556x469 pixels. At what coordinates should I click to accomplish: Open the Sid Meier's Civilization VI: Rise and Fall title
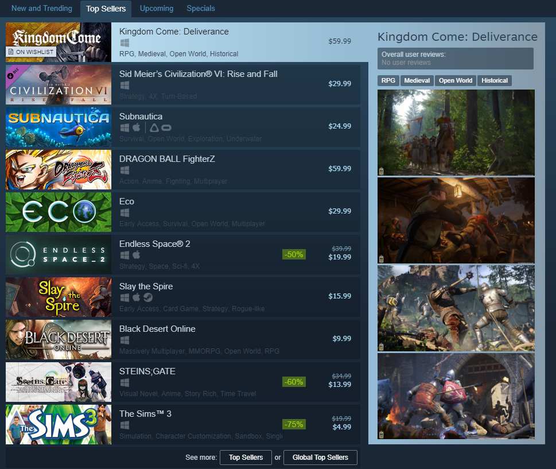tap(198, 74)
